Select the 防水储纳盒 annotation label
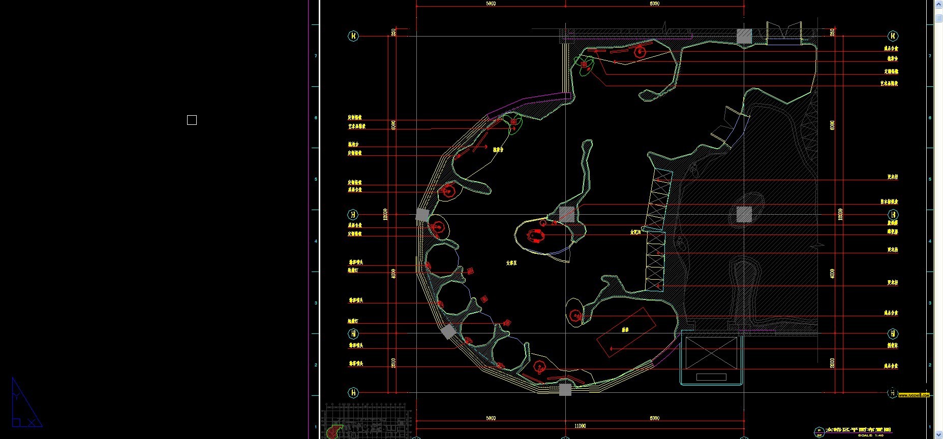 pyautogui.click(x=889, y=201)
